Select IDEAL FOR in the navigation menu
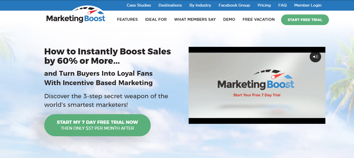 pyautogui.click(x=156, y=19)
